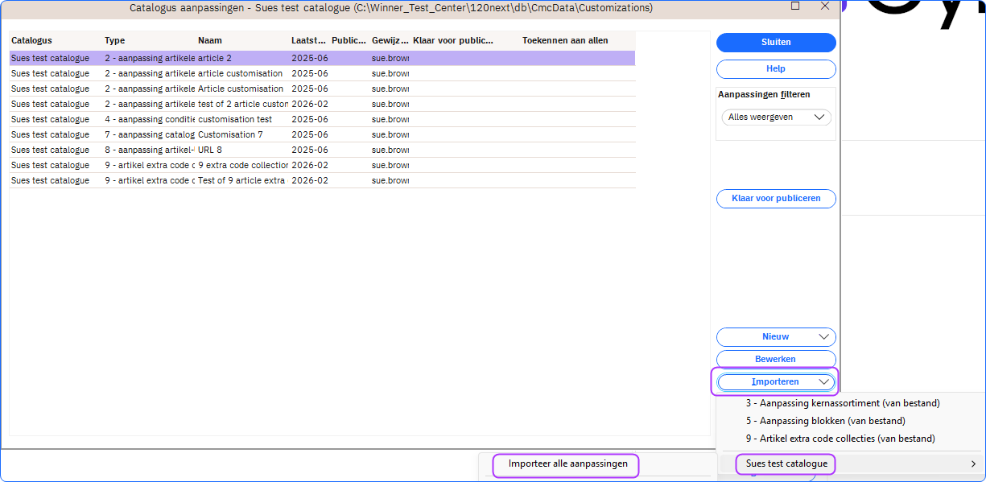Select the 'article 2' row

click(x=215, y=58)
